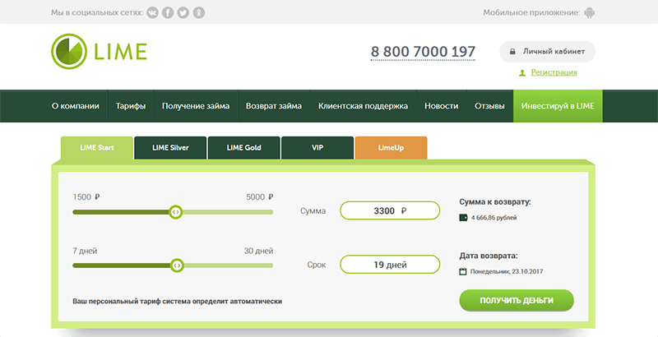Click the user icon beside Регистрация
This screenshot has height=337, width=658.
click(522, 73)
